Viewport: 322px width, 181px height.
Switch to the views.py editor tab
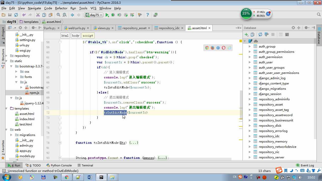104,28
